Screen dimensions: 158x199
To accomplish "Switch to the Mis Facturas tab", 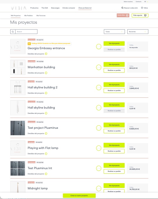I will tap(41, 16).
